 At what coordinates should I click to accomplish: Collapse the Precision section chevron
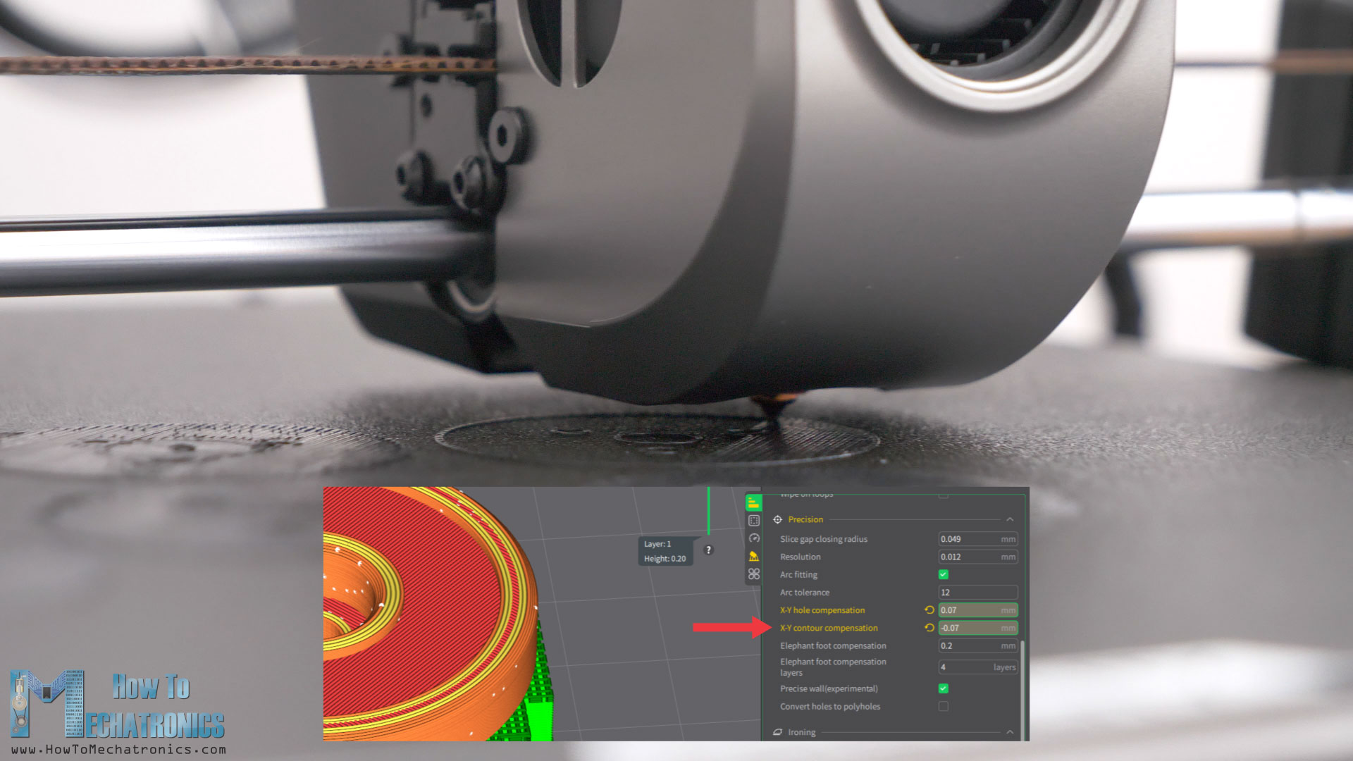1010,519
